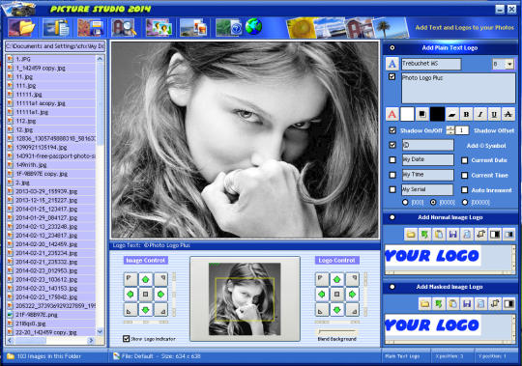Open the font size dropdown
The image size is (522, 366).
point(509,64)
